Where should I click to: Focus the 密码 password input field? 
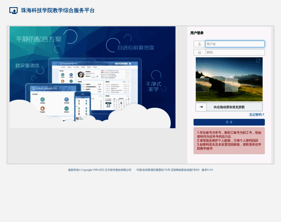coord(235,53)
